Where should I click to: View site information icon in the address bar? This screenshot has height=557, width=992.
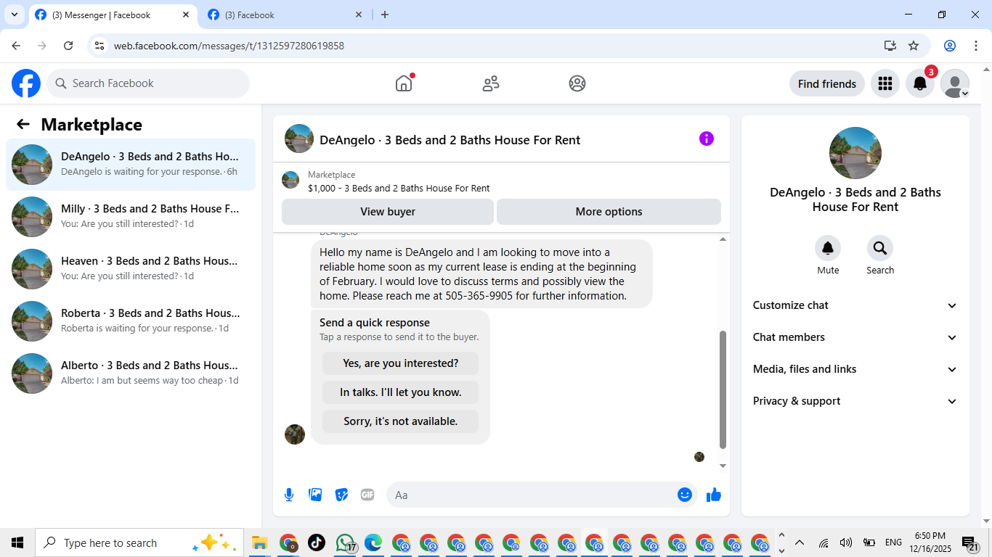pos(100,46)
